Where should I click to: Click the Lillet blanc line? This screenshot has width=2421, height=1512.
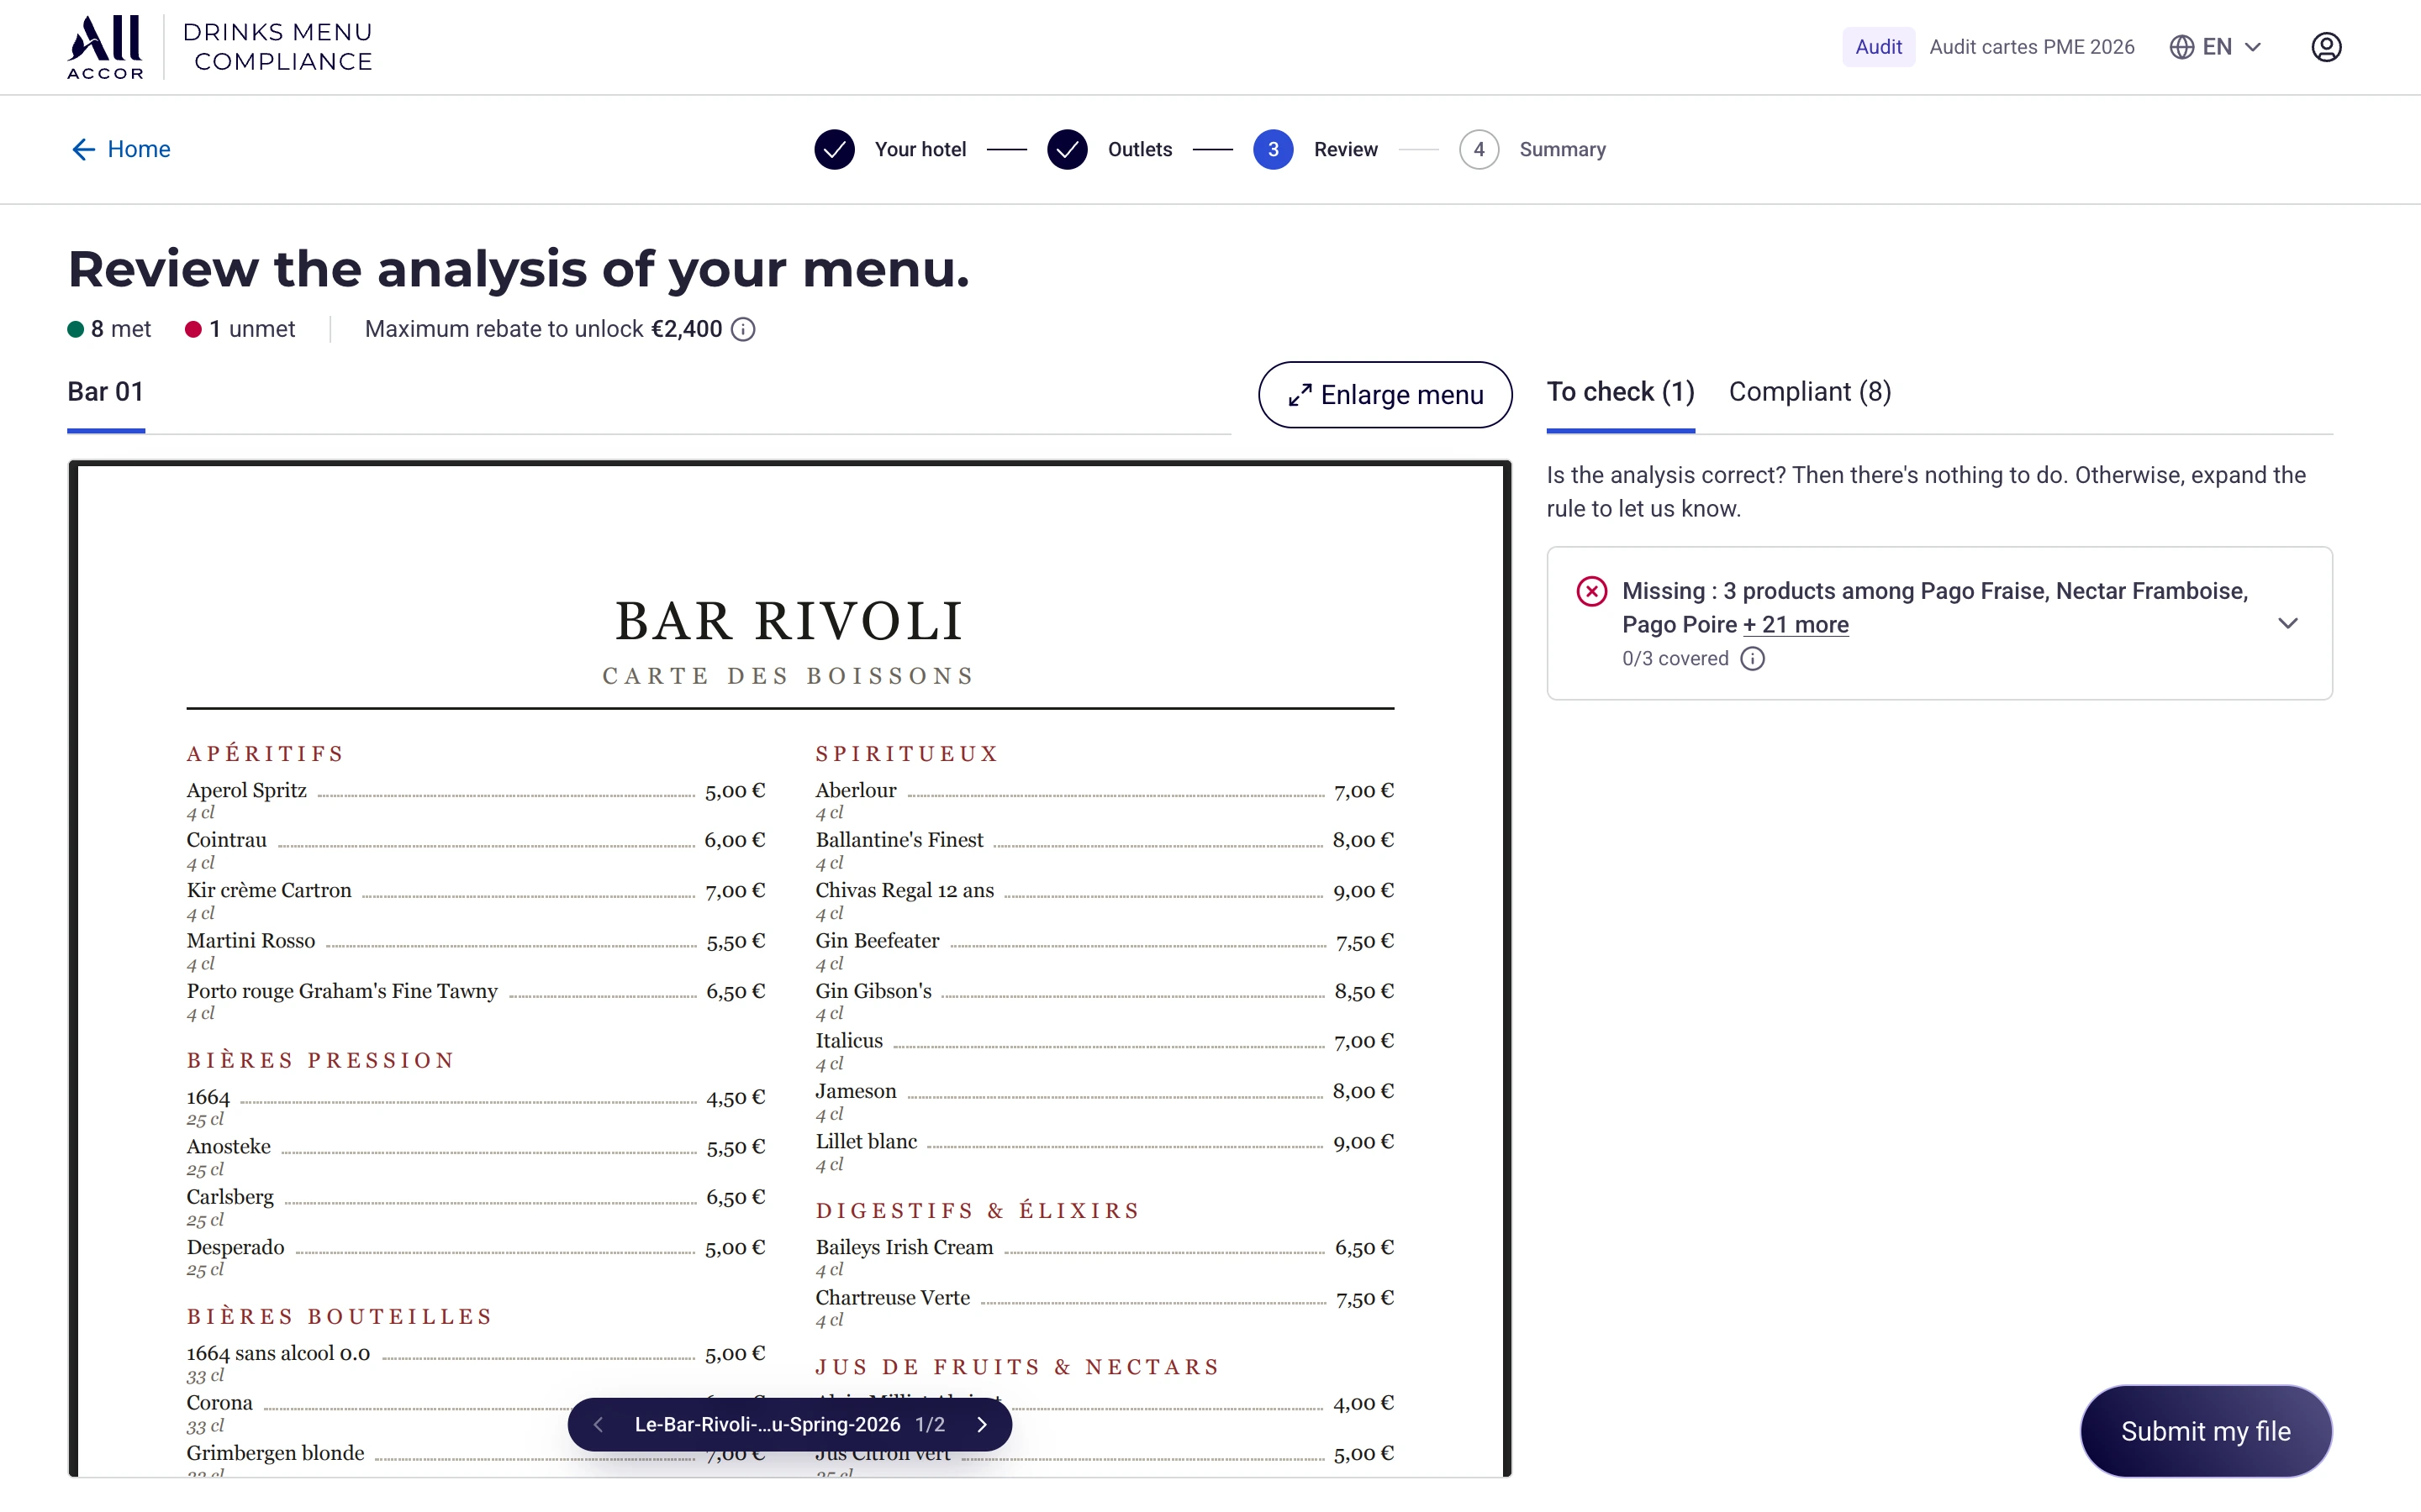point(1105,1141)
